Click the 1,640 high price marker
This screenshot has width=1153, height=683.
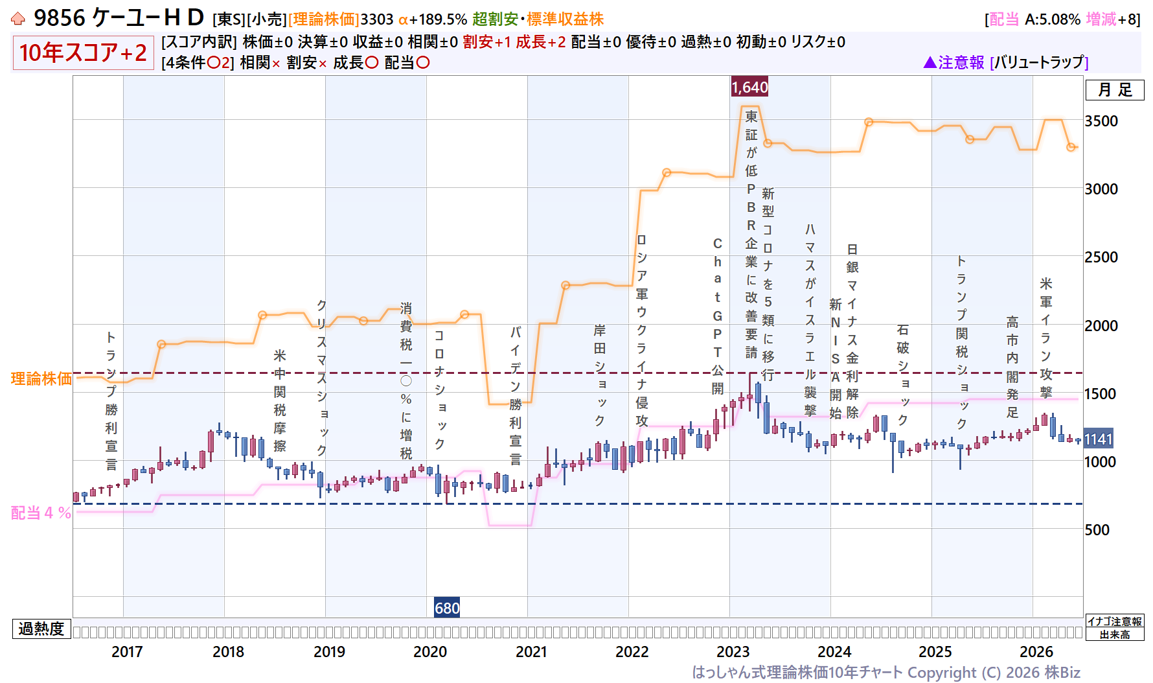[x=749, y=87]
